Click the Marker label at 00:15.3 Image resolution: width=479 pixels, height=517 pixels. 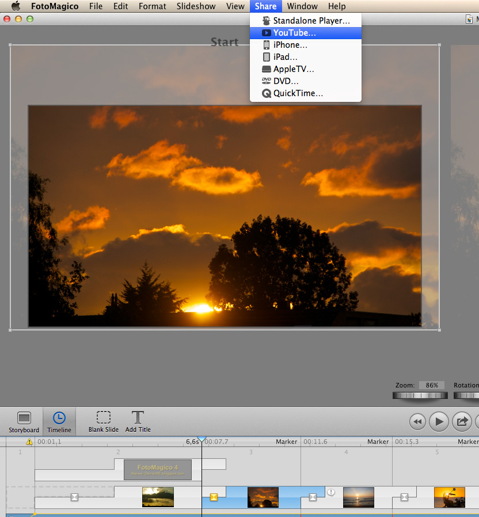378,442
